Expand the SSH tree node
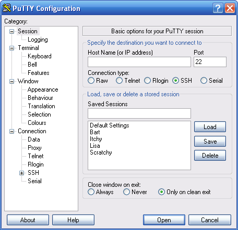 [21, 173]
